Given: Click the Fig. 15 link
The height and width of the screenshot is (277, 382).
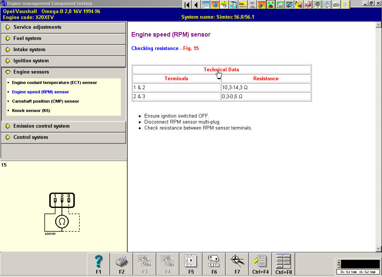Looking at the screenshot, I should [x=191, y=49].
